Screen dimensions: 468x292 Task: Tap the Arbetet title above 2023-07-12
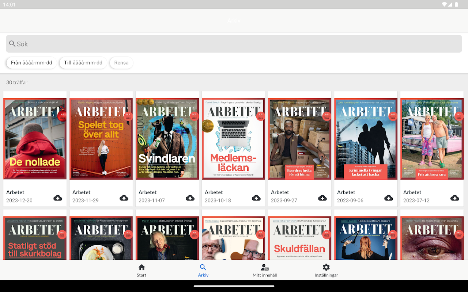[412, 192]
